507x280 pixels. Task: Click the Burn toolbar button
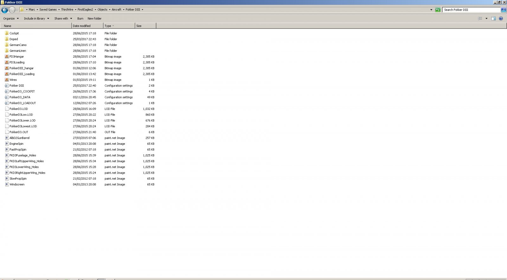(x=80, y=19)
